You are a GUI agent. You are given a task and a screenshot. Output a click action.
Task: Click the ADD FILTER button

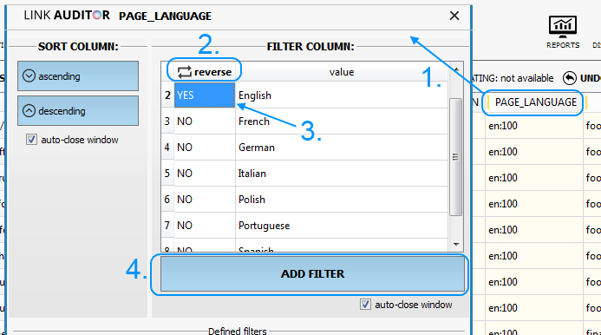[x=312, y=274]
